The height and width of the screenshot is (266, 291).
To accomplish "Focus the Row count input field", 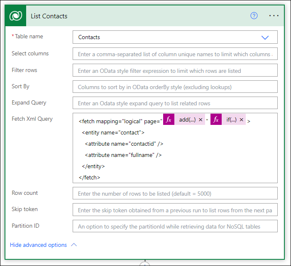I will pos(175,193).
